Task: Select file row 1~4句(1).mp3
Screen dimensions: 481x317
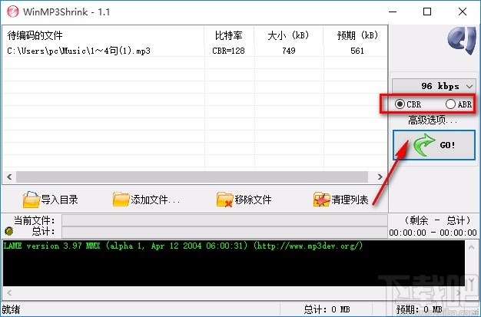Action: tap(195, 51)
